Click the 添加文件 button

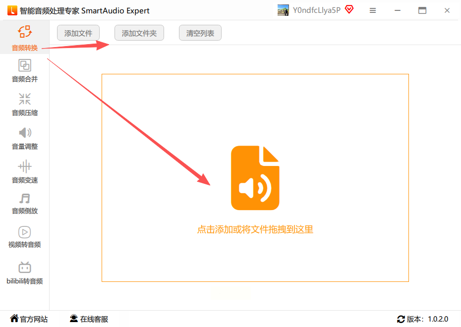78,33
